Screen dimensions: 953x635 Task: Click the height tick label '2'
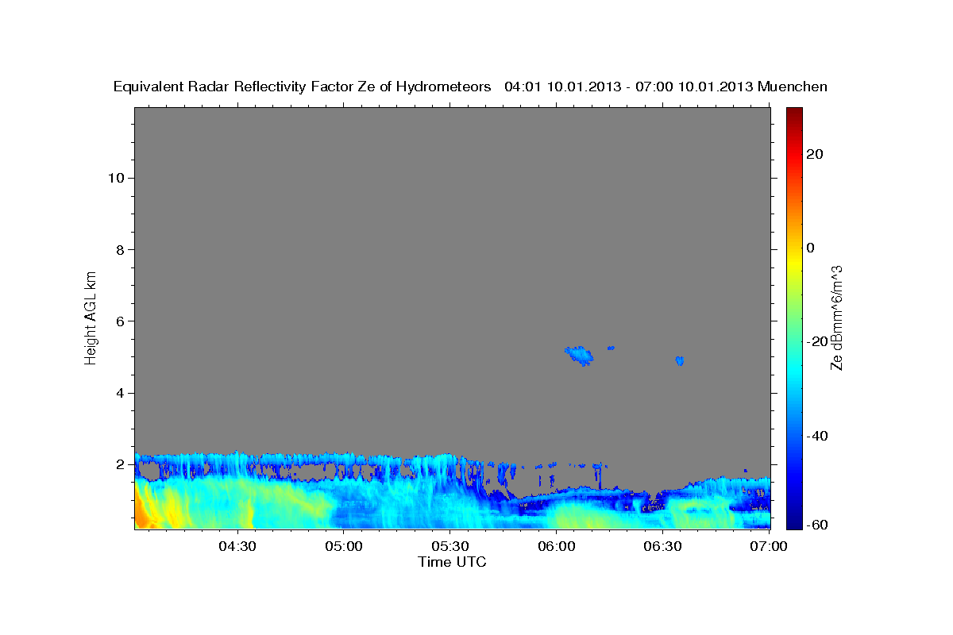click(x=120, y=464)
